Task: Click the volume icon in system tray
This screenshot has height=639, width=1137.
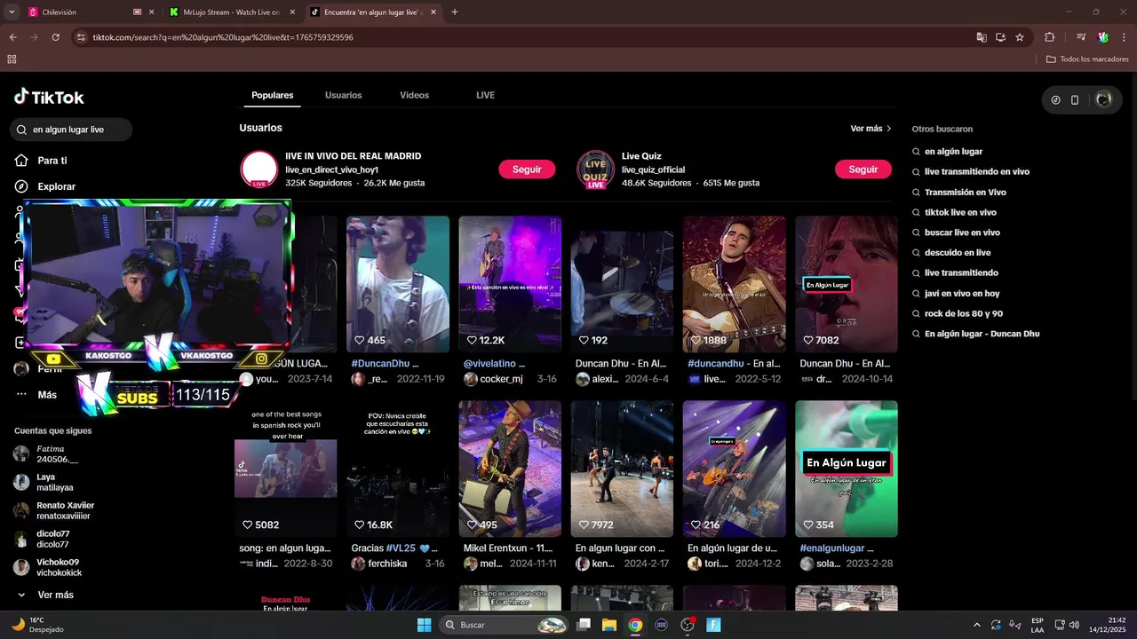Action: pos(1074,625)
